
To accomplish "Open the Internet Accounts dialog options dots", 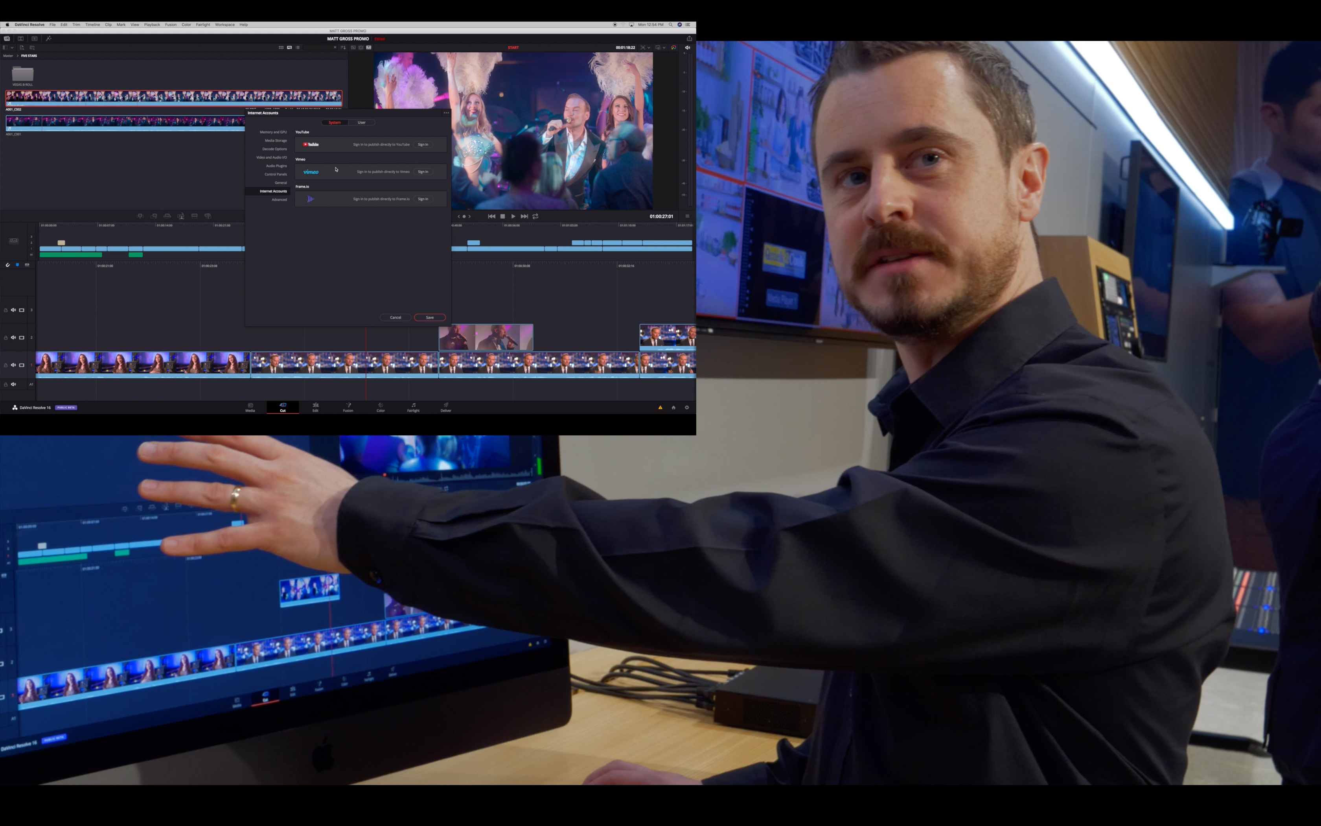I will [446, 113].
